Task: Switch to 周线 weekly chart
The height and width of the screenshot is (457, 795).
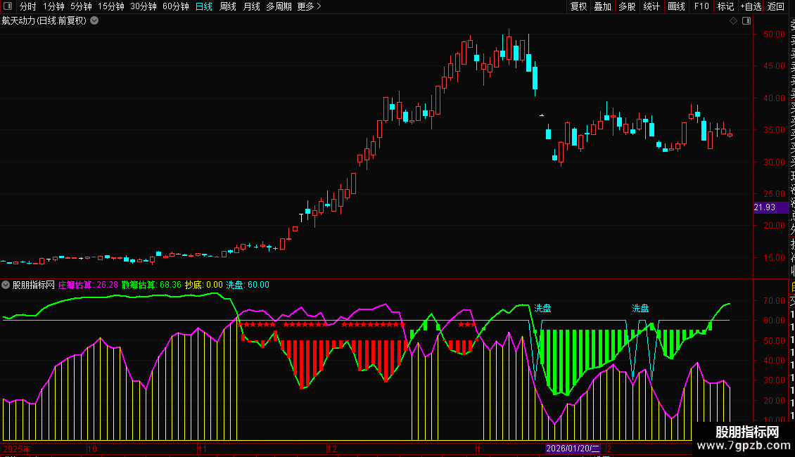Action: [228, 6]
